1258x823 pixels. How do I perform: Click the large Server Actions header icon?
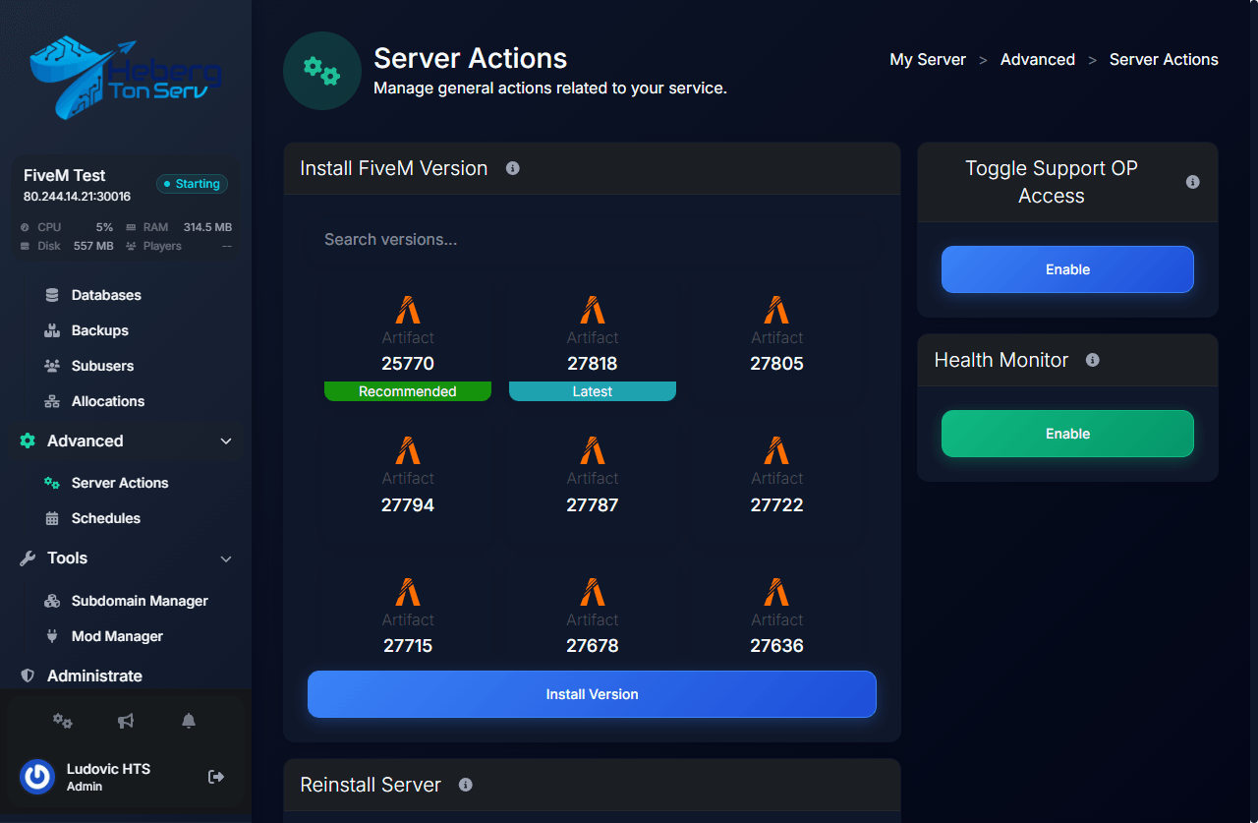click(322, 71)
